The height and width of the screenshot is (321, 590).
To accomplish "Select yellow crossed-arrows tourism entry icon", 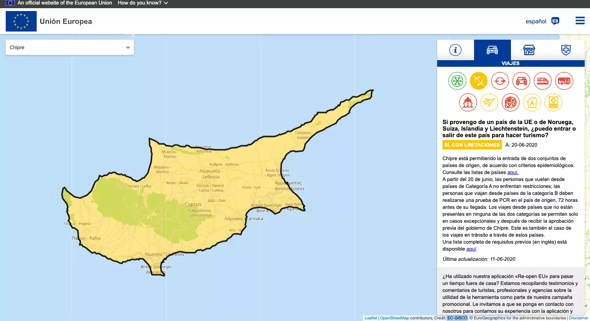I will (479, 81).
